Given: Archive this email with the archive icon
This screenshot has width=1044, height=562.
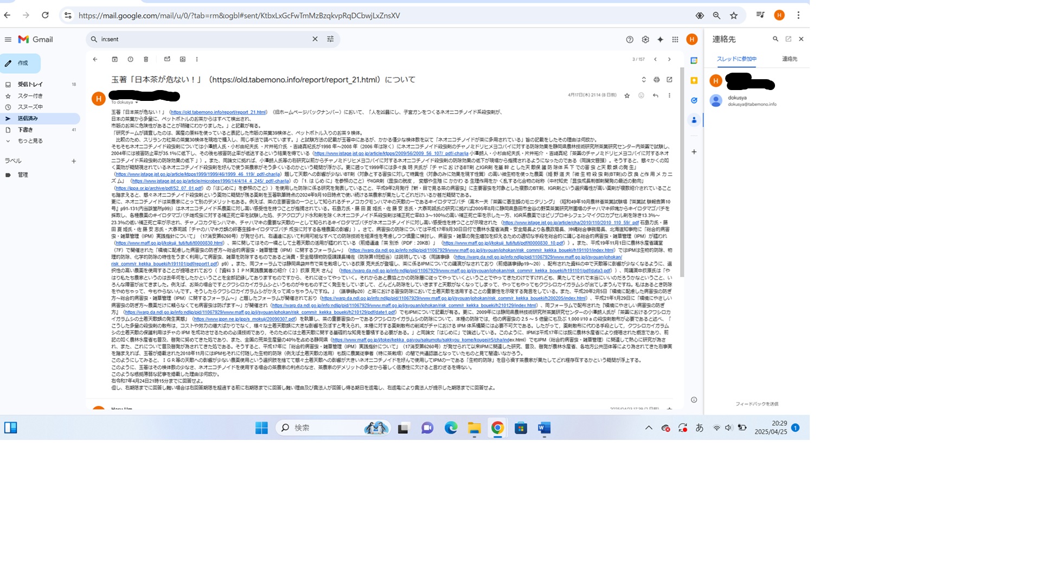Looking at the screenshot, I should [x=114, y=59].
